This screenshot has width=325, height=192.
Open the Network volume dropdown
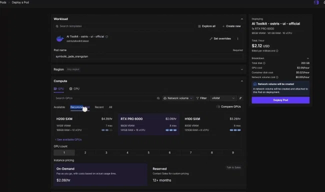click(178, 98)
